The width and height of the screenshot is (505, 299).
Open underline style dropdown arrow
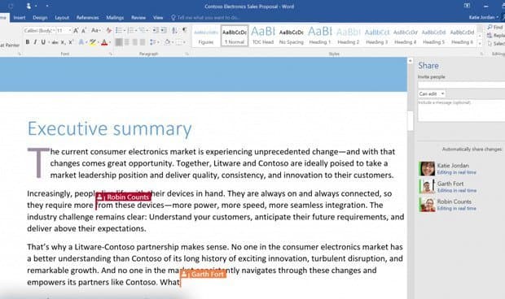[x=49, y=42]
